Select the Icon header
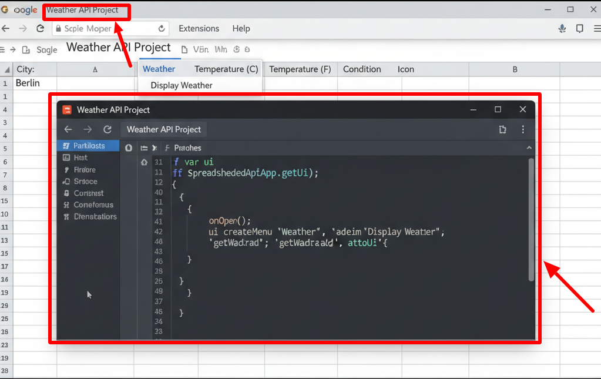601x379 pixels. pyautogui.click(x=405, y=69)
